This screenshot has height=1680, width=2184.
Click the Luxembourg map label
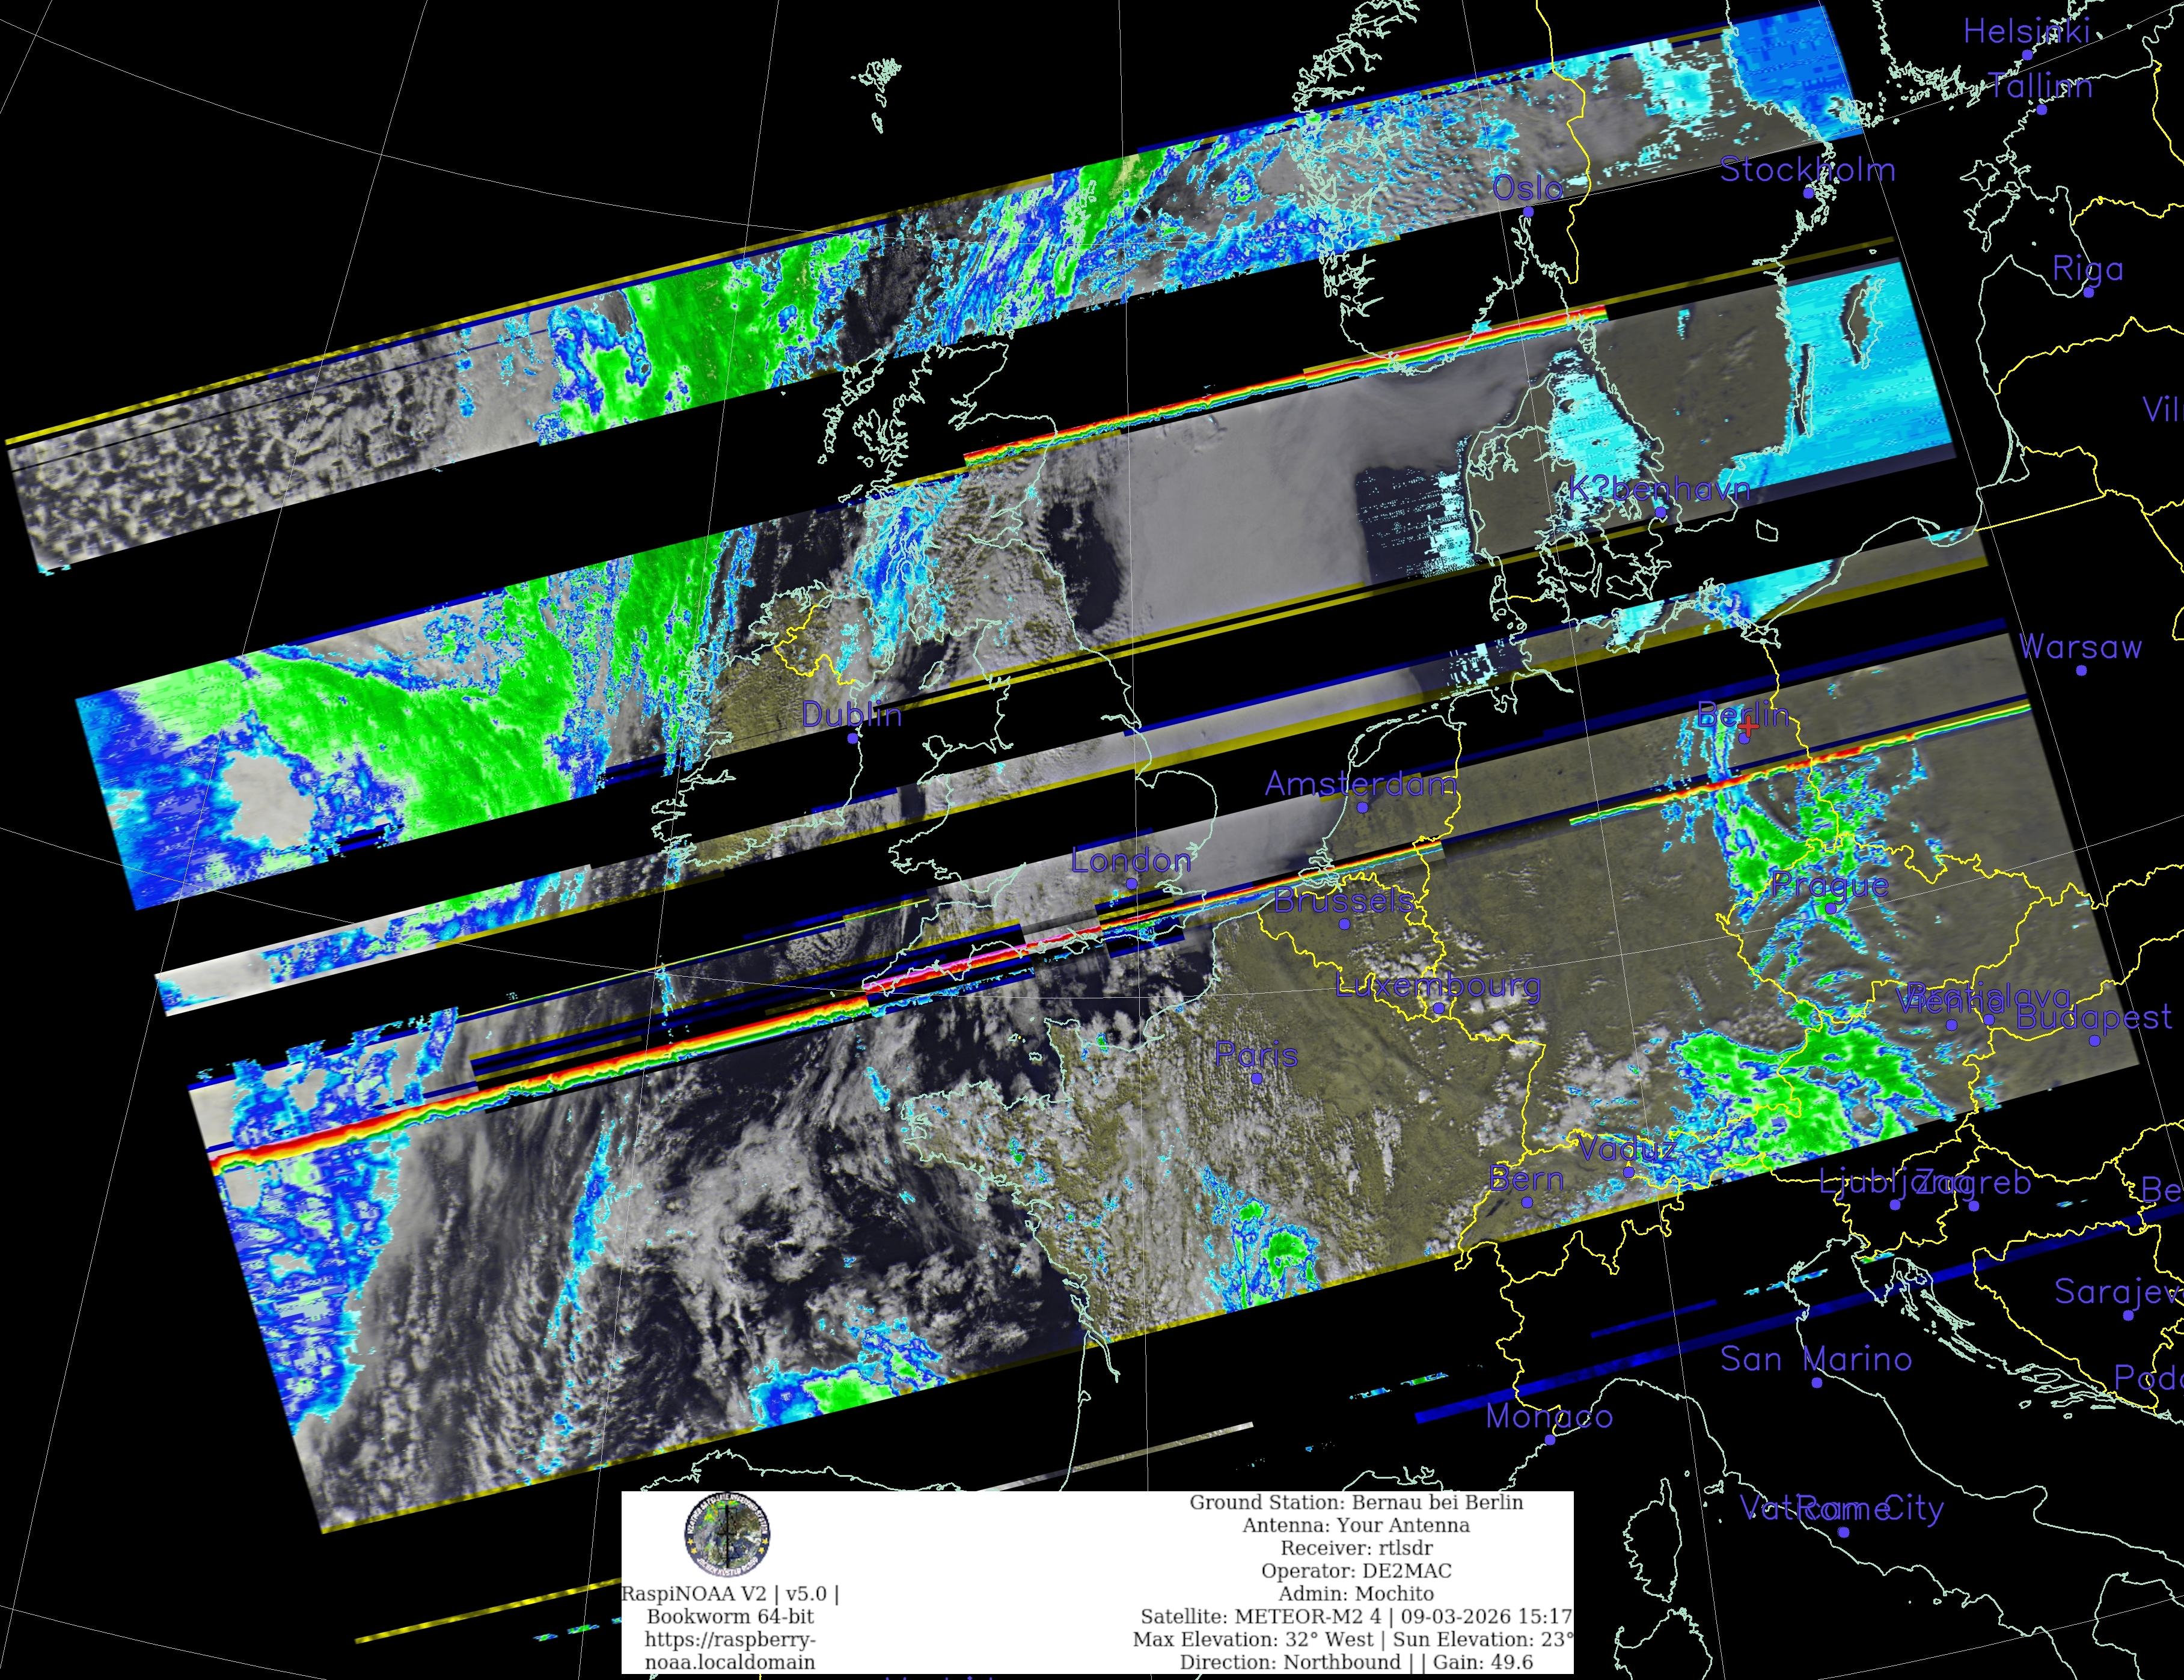[x=1438, y=986]
